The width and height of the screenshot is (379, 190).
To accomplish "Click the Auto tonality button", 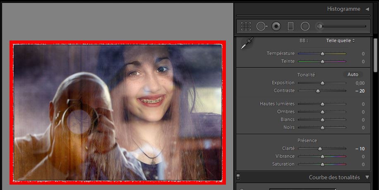I will pos(353,74).
